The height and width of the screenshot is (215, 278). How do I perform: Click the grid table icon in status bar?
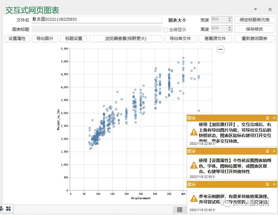pyautogui.click(x=180, y=210)
